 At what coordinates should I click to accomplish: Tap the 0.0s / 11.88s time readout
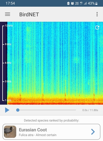point(90,110)
